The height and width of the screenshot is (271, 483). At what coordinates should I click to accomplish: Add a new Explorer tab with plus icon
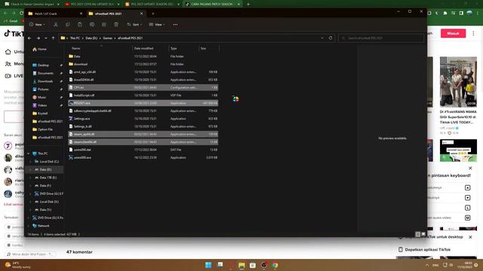pos(153,14)
